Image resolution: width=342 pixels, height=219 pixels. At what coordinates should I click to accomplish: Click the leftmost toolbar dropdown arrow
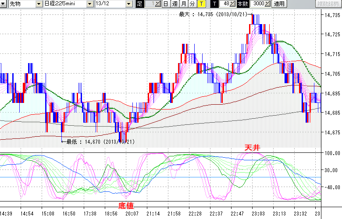point(3,4)
